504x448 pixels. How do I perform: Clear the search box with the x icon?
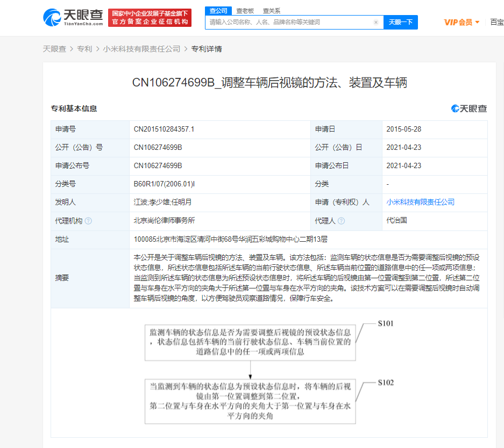pos(376,22)
